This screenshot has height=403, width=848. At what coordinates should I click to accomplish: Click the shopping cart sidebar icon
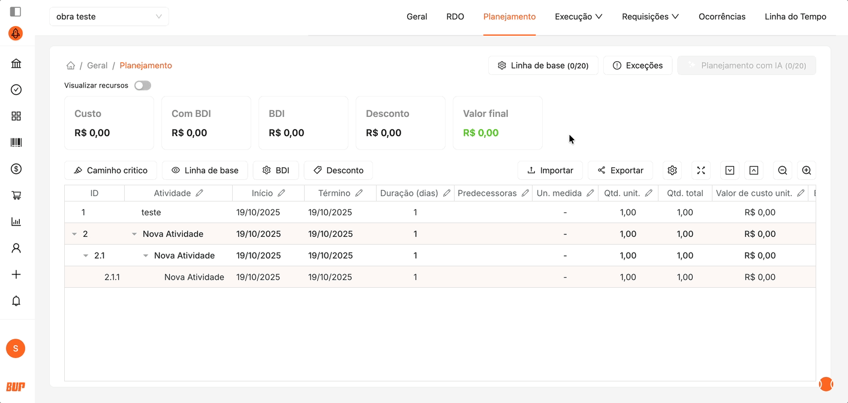pos(16,196)
